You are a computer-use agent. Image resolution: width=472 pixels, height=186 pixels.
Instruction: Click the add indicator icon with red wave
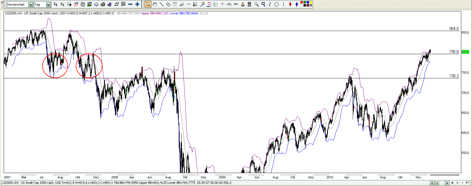[x=76, y=4]
